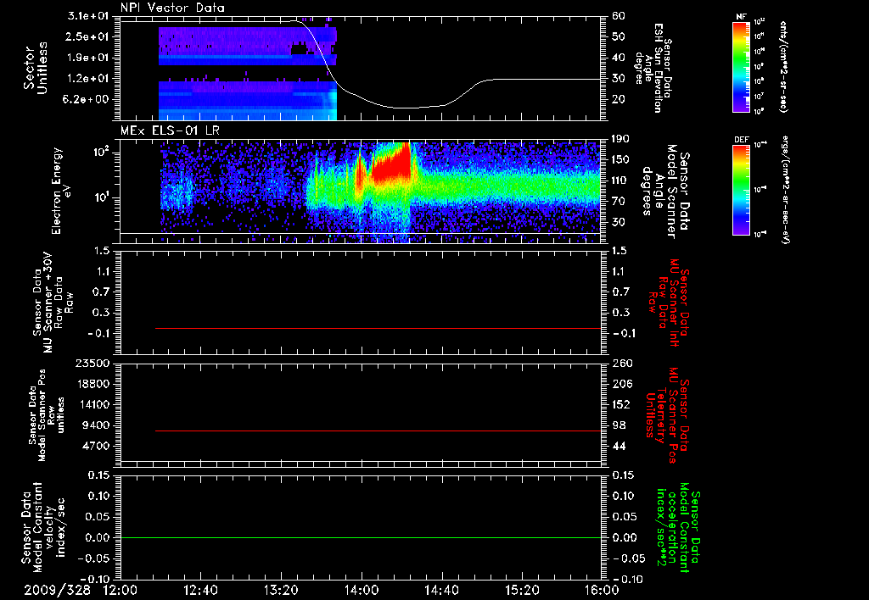Screen dimensions: 869x600
Task: Click the Model Scanner Angle degrees label
Action: coord(666,192)
